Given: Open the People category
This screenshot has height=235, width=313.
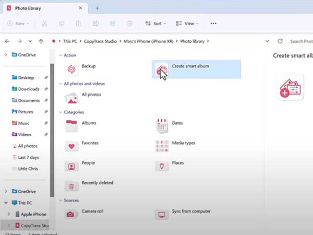Looking at the screenshot, I should coord(71,166).
